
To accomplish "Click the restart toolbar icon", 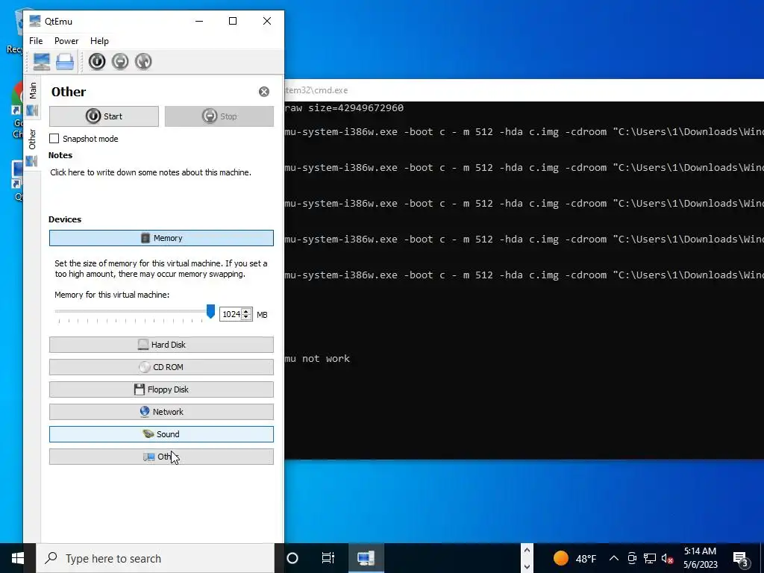I will point(143,61).
